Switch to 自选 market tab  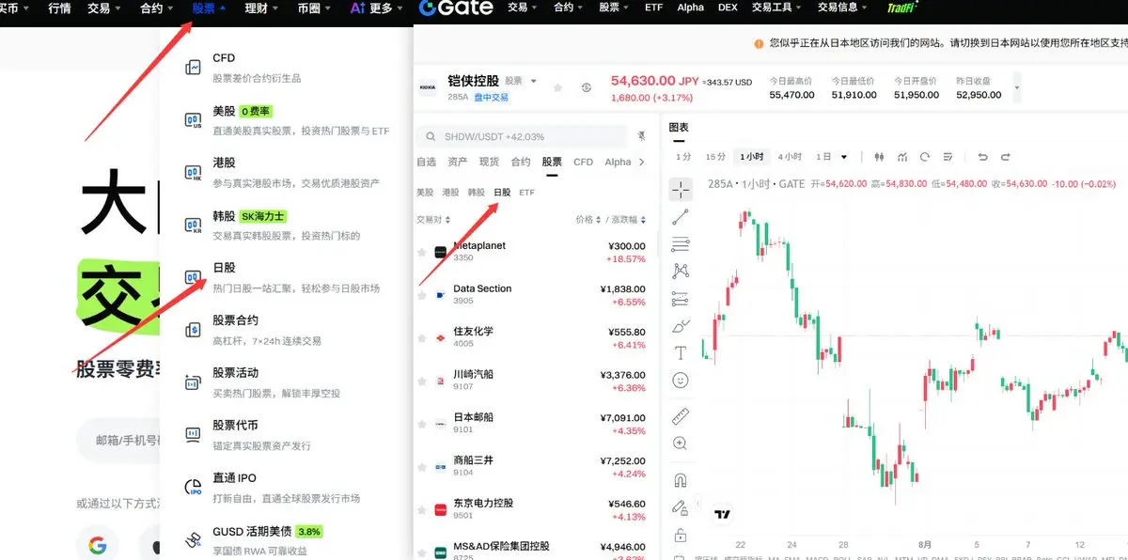pos(426,162)
